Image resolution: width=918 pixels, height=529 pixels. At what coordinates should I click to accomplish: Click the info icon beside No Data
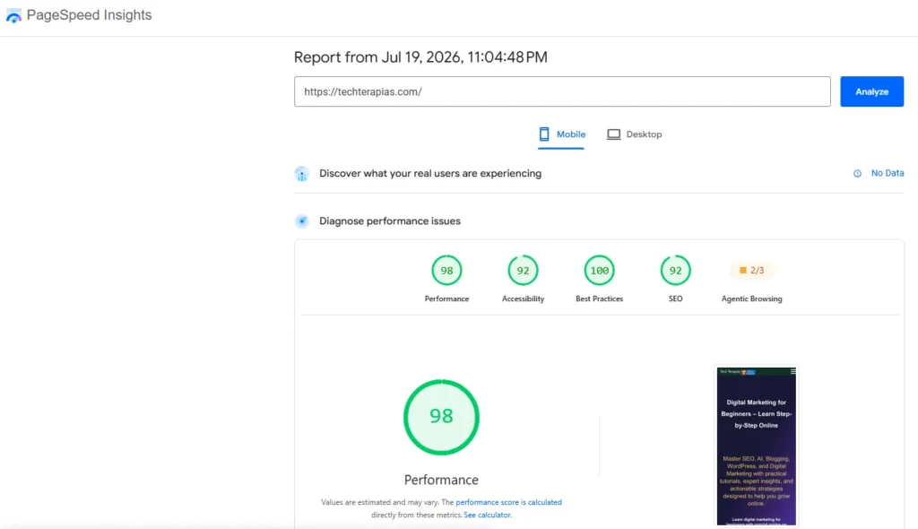857,173
